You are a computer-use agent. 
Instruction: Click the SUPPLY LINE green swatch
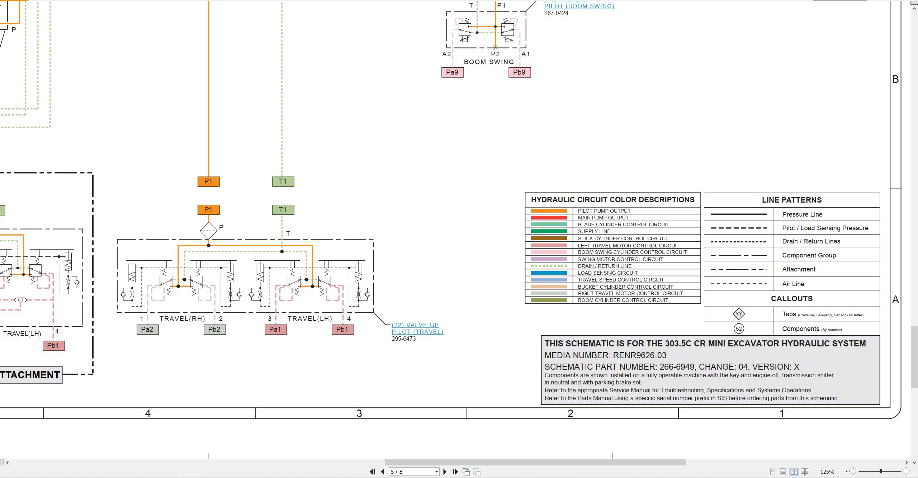pyautogui.click(x=549, y=231)
